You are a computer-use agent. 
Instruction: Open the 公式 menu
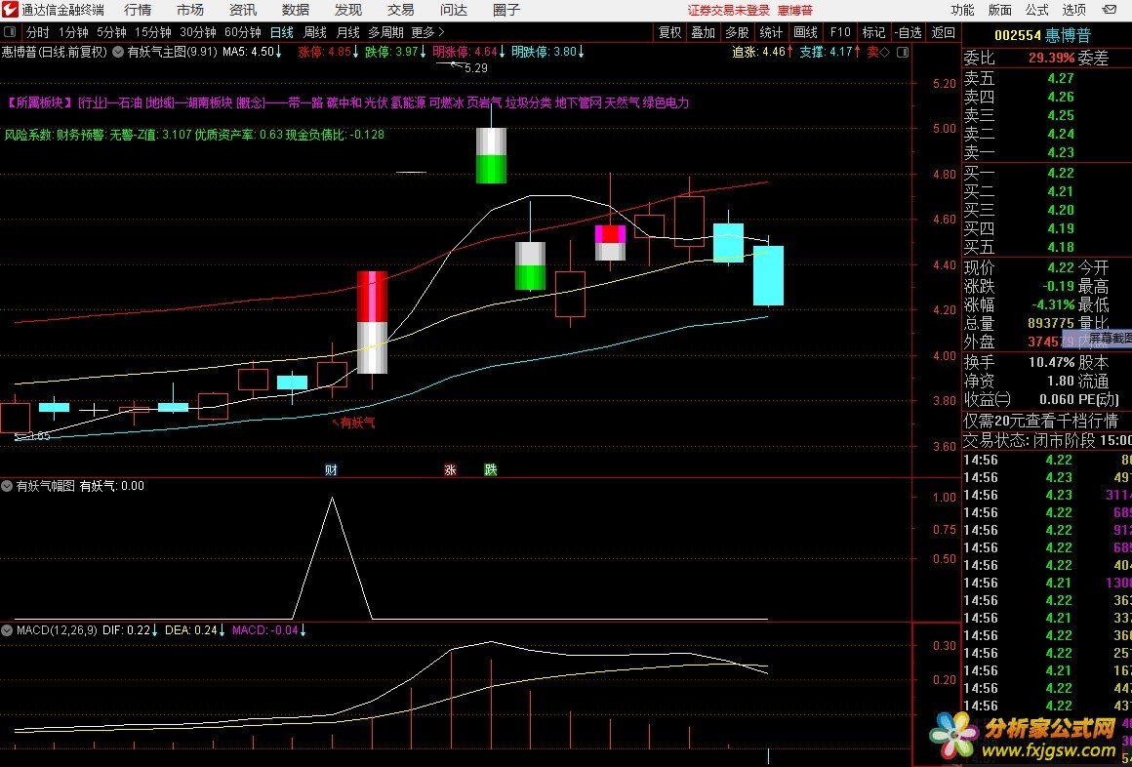pyautogui.click(x=1036, y=10)
